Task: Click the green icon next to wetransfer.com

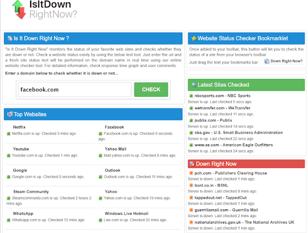Action: pos(191,108)
